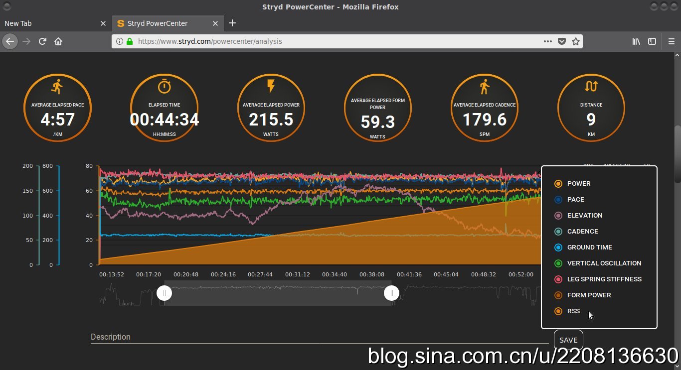Click the left handle of the time range slider
The width and height of the screenshot is (681, 370).
tap(164, 293)
